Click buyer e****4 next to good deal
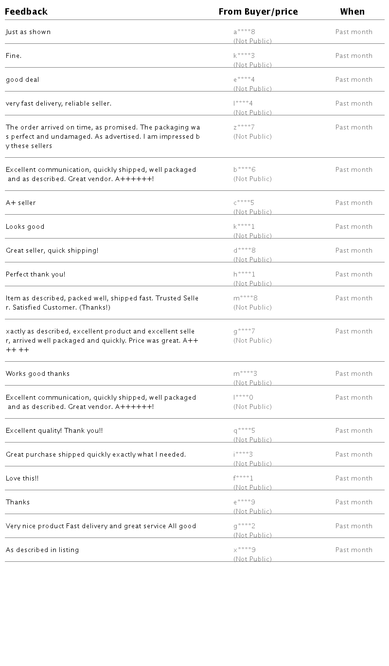Image resolution: width=389 pixels, height=666 pixels. [244, 80]
